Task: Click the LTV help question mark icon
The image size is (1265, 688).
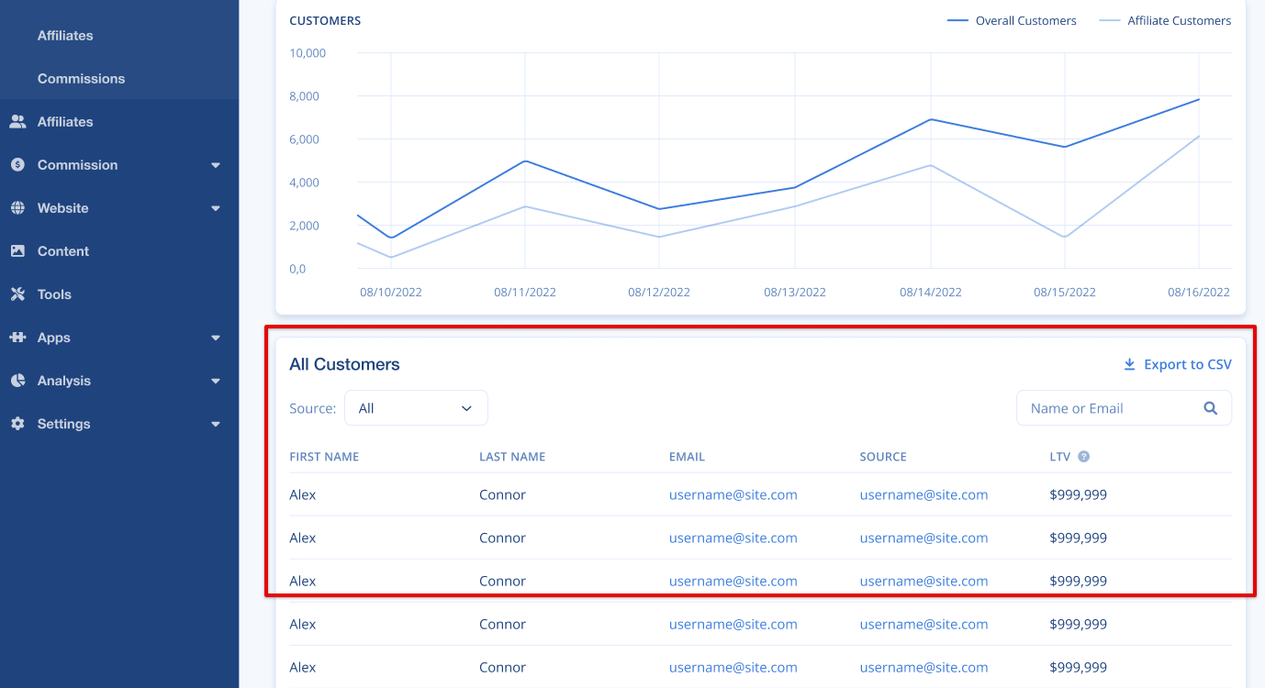Action: click(x=1083, y=457)
